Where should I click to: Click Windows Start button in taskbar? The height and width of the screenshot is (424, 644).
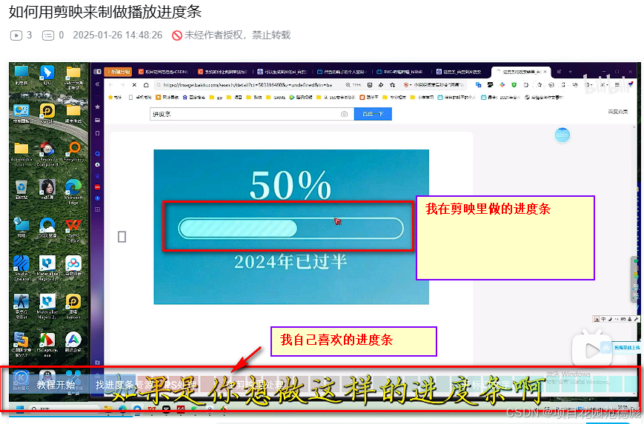point(19,408)
